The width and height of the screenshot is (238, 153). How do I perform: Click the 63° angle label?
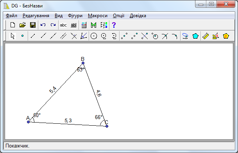pyautogui.click(x=80, y=69)
